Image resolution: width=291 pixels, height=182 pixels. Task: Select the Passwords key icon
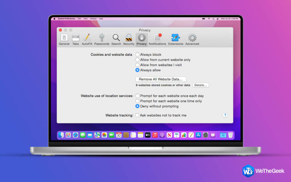[102, 40]
